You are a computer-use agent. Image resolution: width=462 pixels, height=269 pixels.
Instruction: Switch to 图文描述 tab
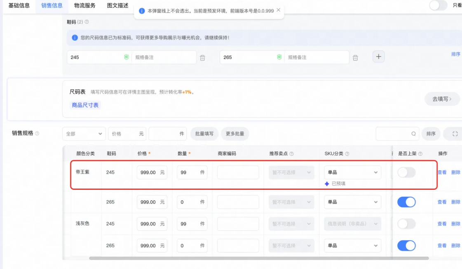coord(117,5)
